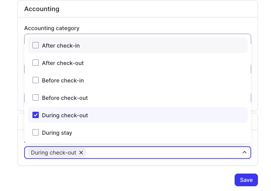This screenshot has width=271, height=191.
Task: Enable the Before check-in checkbox
Action: pyautogui.click(x=36, y=80)
